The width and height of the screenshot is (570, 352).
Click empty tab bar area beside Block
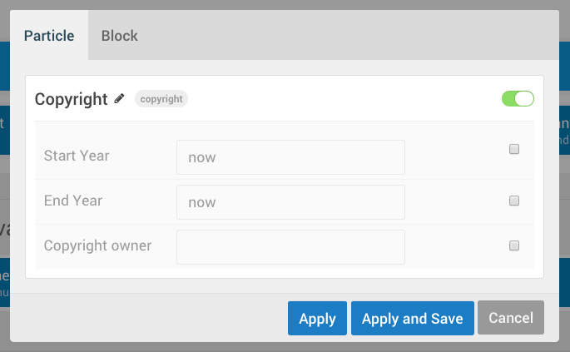click(x=349, y=36)
